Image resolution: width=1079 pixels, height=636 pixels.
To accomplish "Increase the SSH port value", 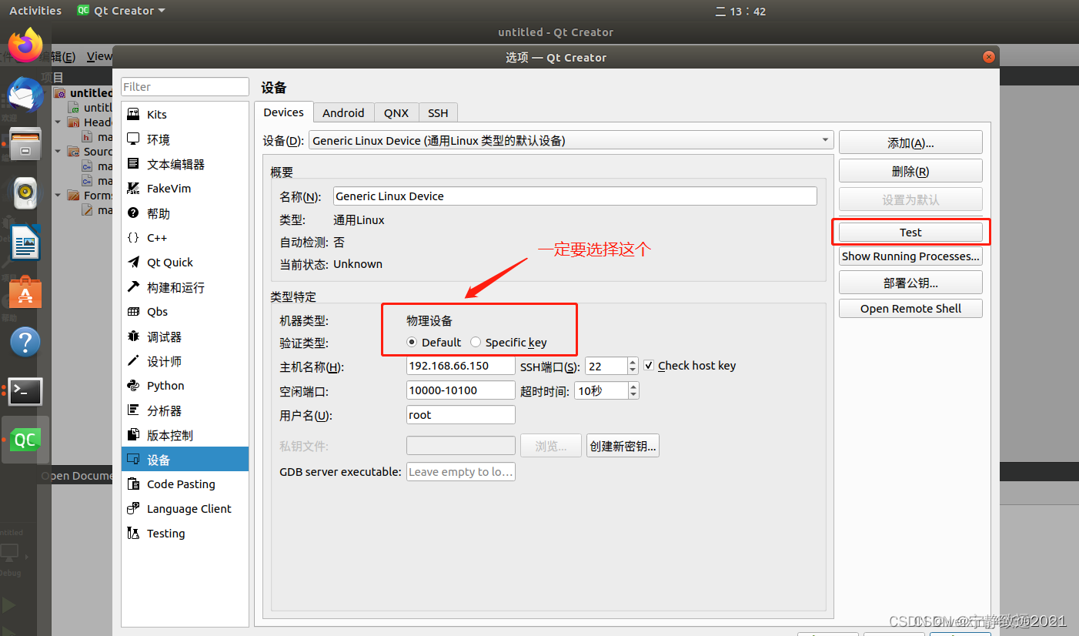I will pos(633,361).
